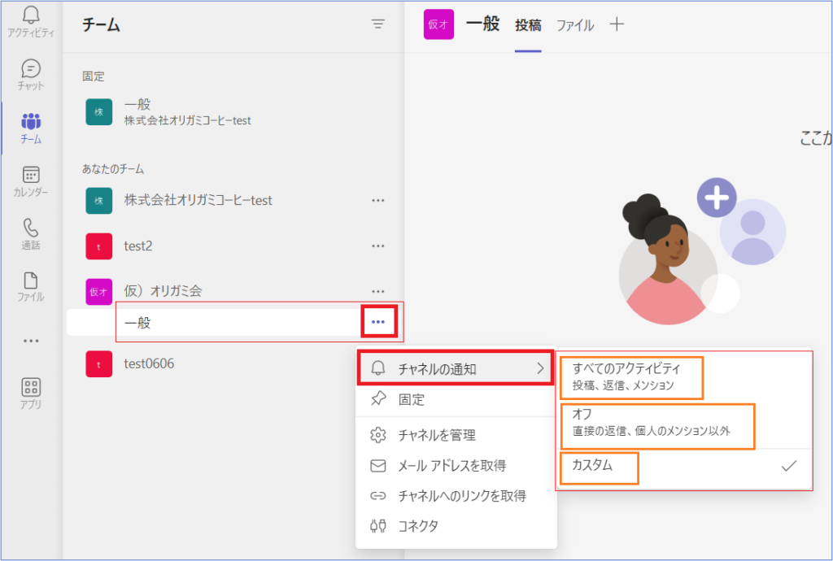
Task: Open more options for test2 team
Action: (x=377, y=246)
